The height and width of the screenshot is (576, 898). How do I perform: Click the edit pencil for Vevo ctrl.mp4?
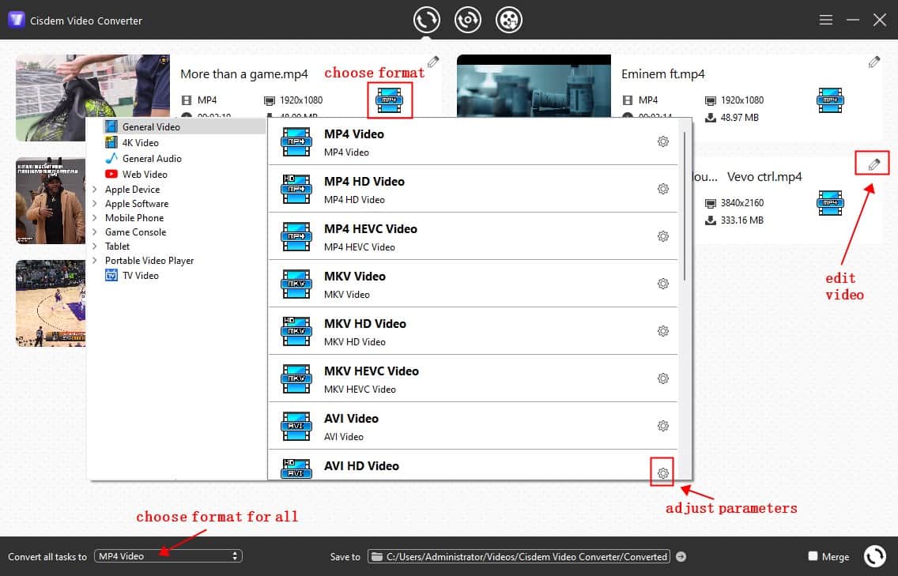872,164
